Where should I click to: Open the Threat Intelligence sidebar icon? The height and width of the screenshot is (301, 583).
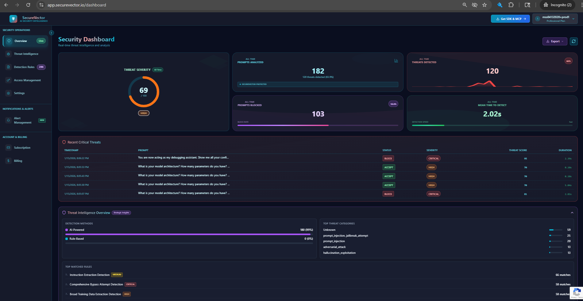[8, 54]
